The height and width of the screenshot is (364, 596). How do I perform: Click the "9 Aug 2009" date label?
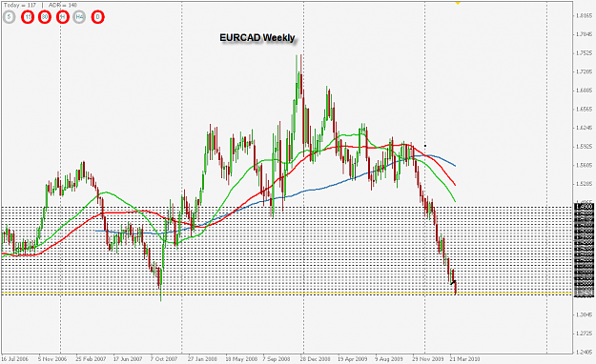point(389,358)
